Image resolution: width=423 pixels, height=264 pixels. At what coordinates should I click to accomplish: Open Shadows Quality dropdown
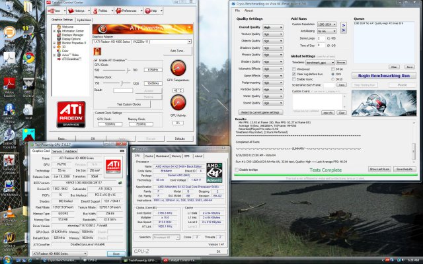pos(273,48)
